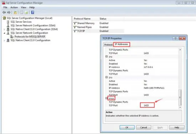Viewport: 196px width, 134px height.
Task: Open the File menu
Action: 5,7
